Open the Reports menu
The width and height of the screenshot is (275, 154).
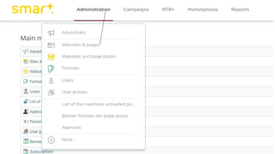click(240, 9)
